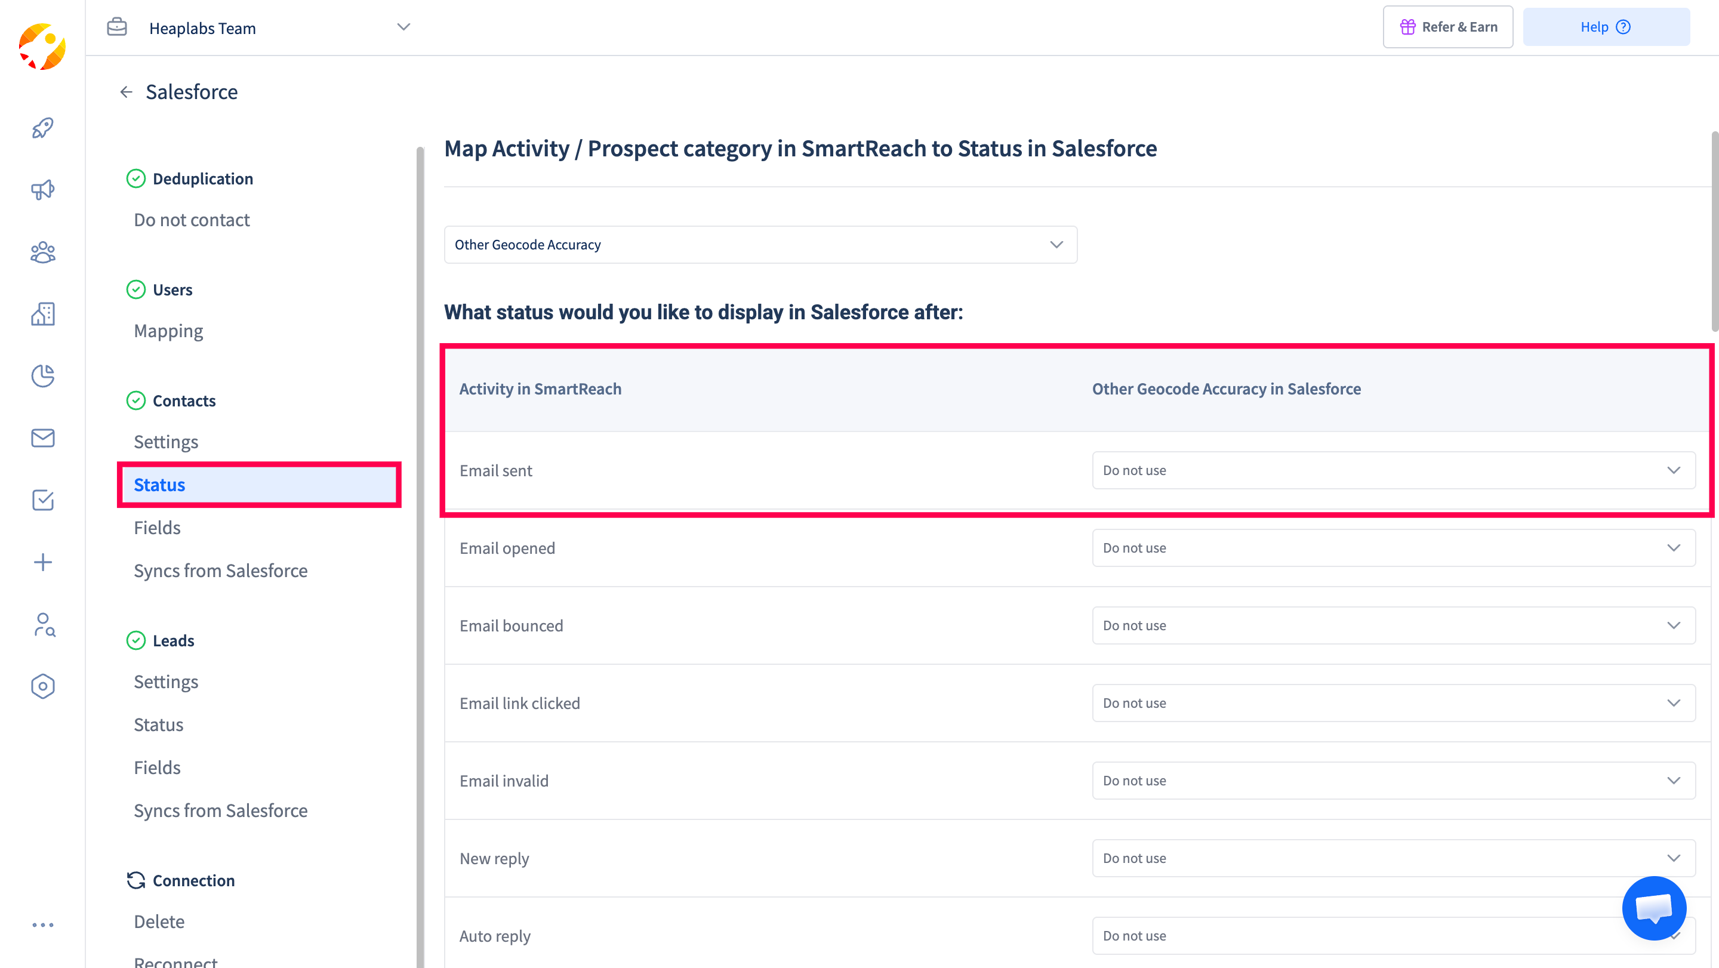1719x968 pixels.
Task: Click the checkbox tasks sidebar icon
Action: (x=43, y=500)
